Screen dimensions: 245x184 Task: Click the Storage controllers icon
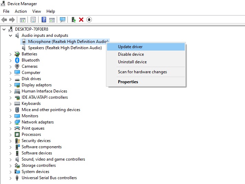click(17, 165)
